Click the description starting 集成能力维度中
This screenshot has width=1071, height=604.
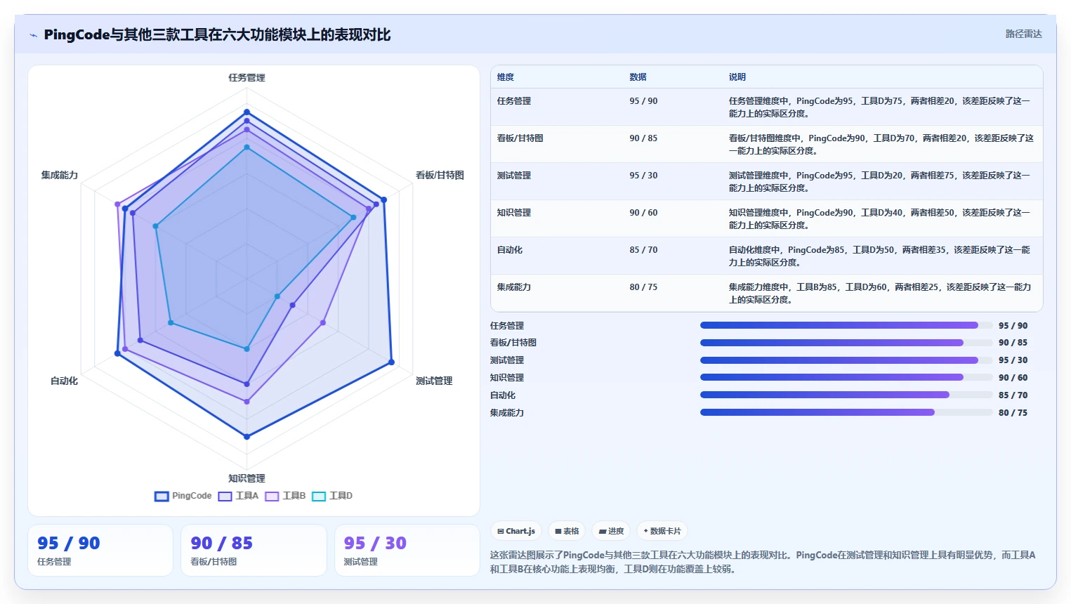tap(880, 294)
